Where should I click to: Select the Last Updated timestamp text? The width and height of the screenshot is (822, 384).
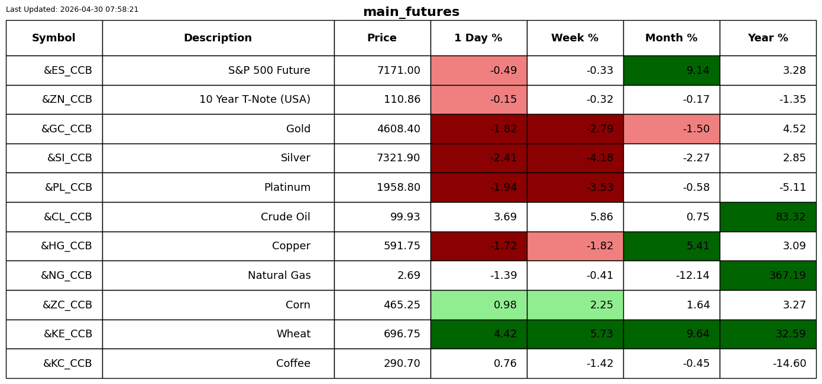[72, 9]
